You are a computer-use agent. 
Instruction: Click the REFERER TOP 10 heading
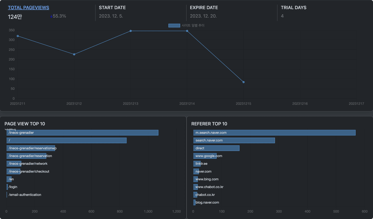[x=209, y=124]
